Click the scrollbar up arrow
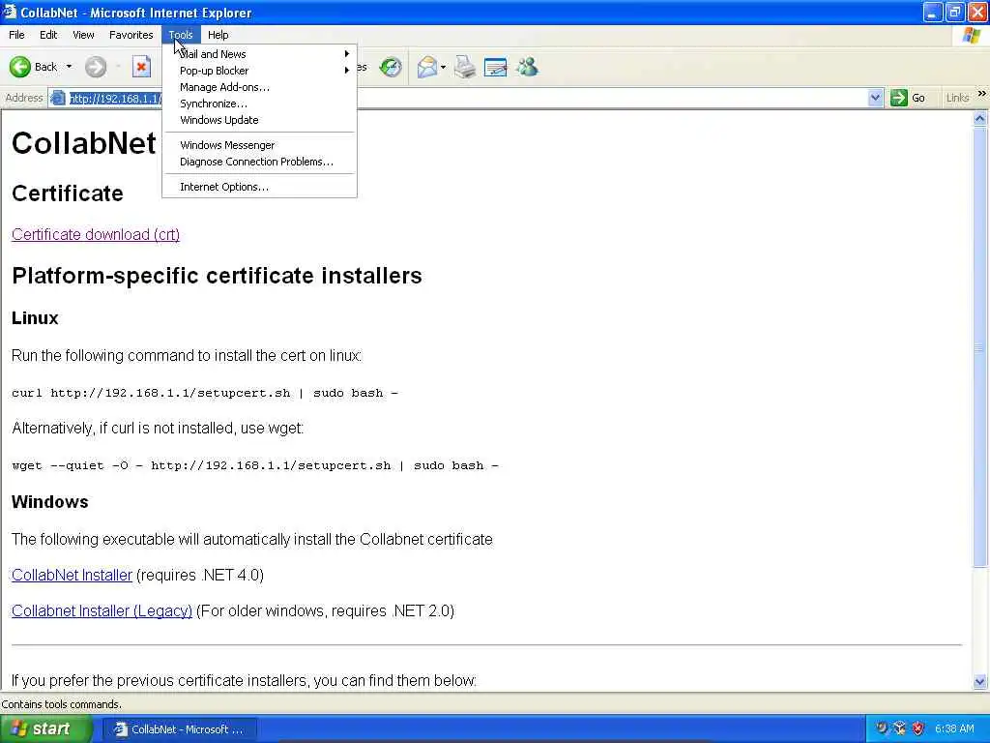This screenshot has width=990, height=743. (x=980, y=119)
